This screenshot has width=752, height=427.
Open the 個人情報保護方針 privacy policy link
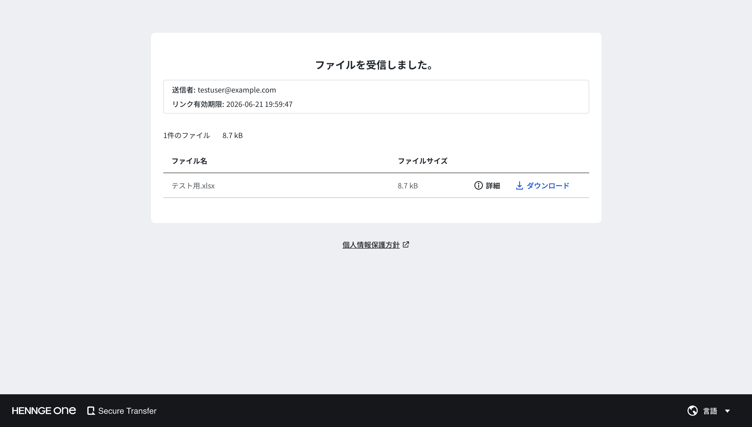pos(371,245)
